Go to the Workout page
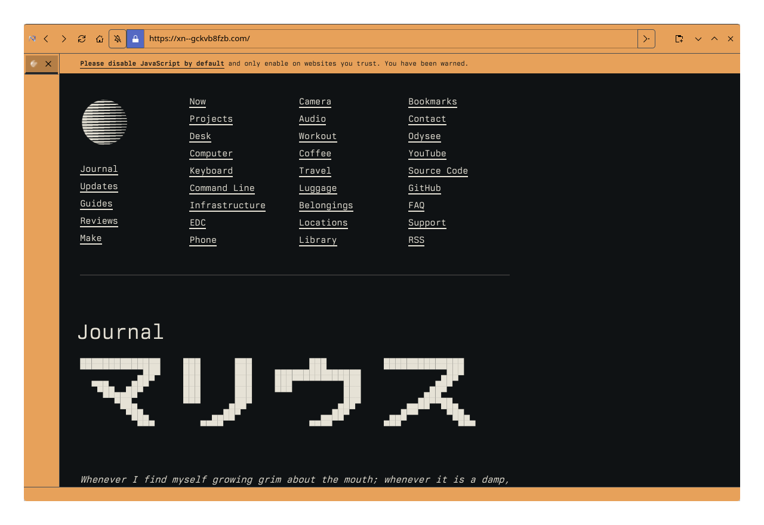The width and height of the screenshot is (764, 525). [318, 137]
